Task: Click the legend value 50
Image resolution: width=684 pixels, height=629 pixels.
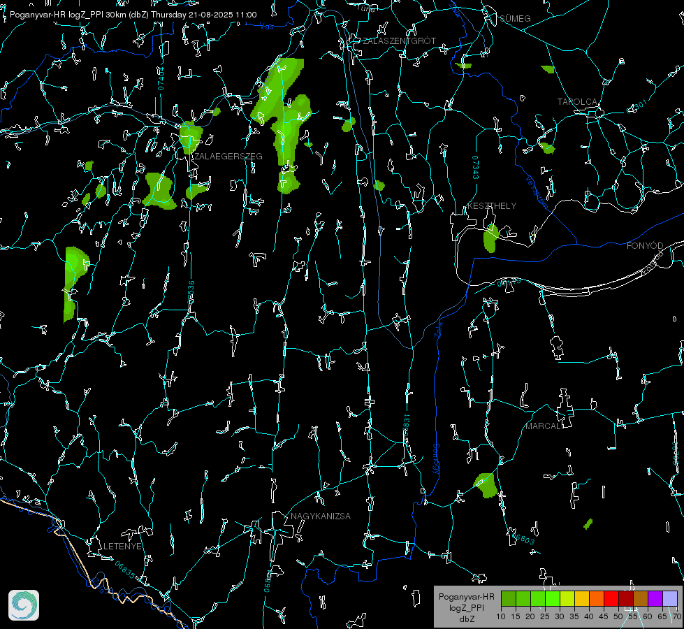Action: [x=618, y=616]
